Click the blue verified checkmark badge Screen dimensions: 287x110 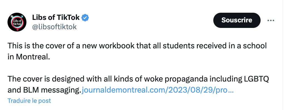tap(85, 18)
